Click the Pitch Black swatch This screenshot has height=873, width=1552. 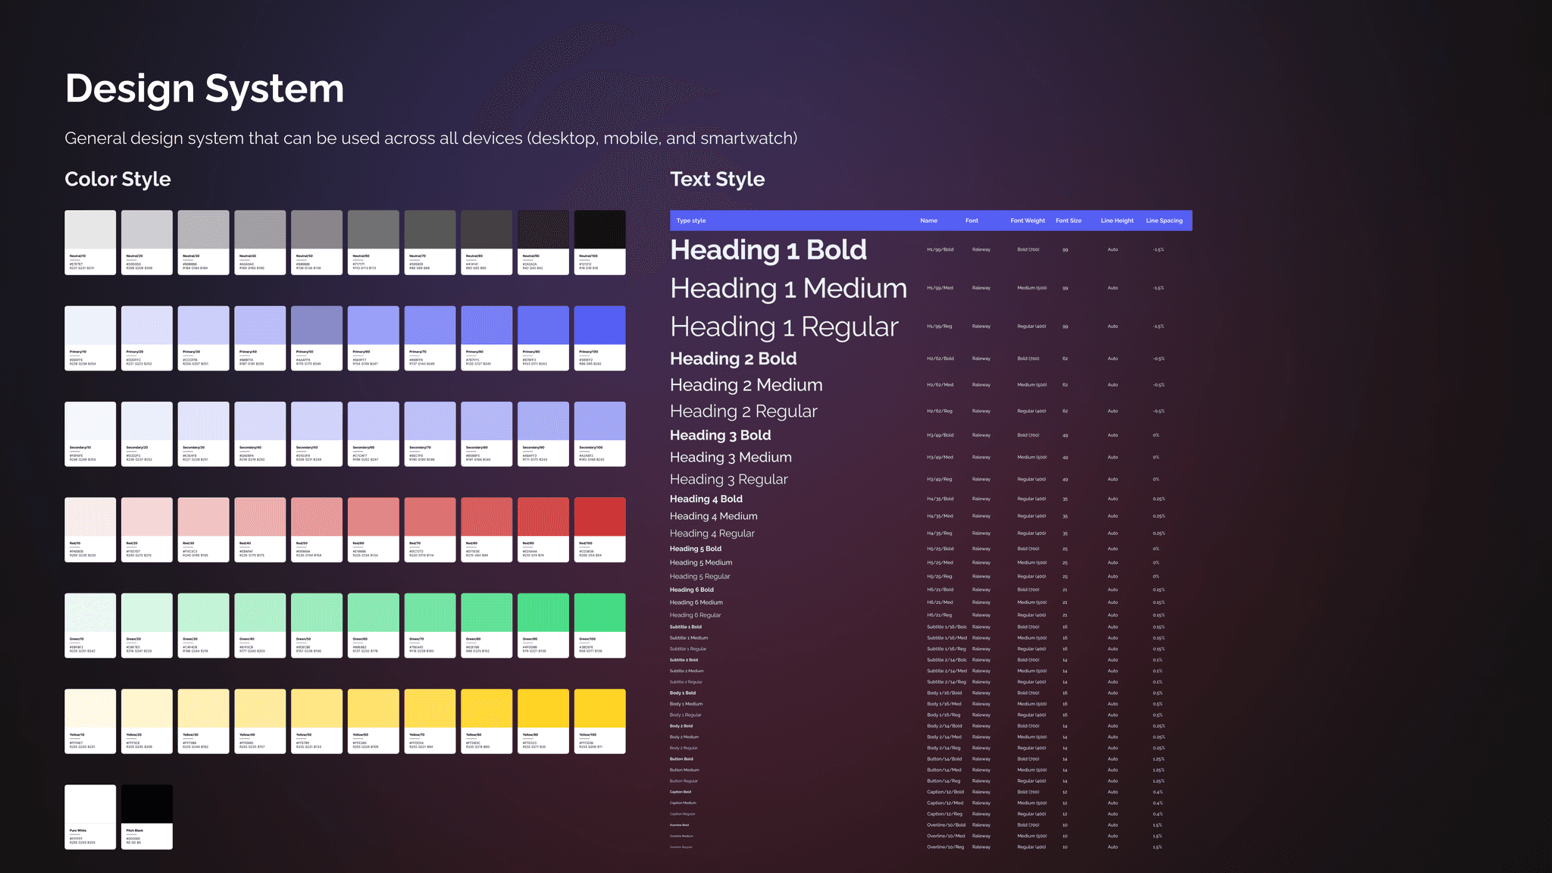point(147,816)
